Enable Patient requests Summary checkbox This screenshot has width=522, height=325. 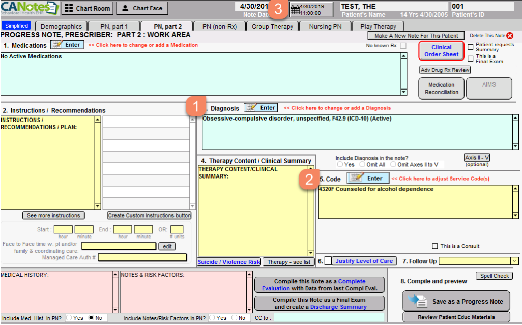pos(471,47)
